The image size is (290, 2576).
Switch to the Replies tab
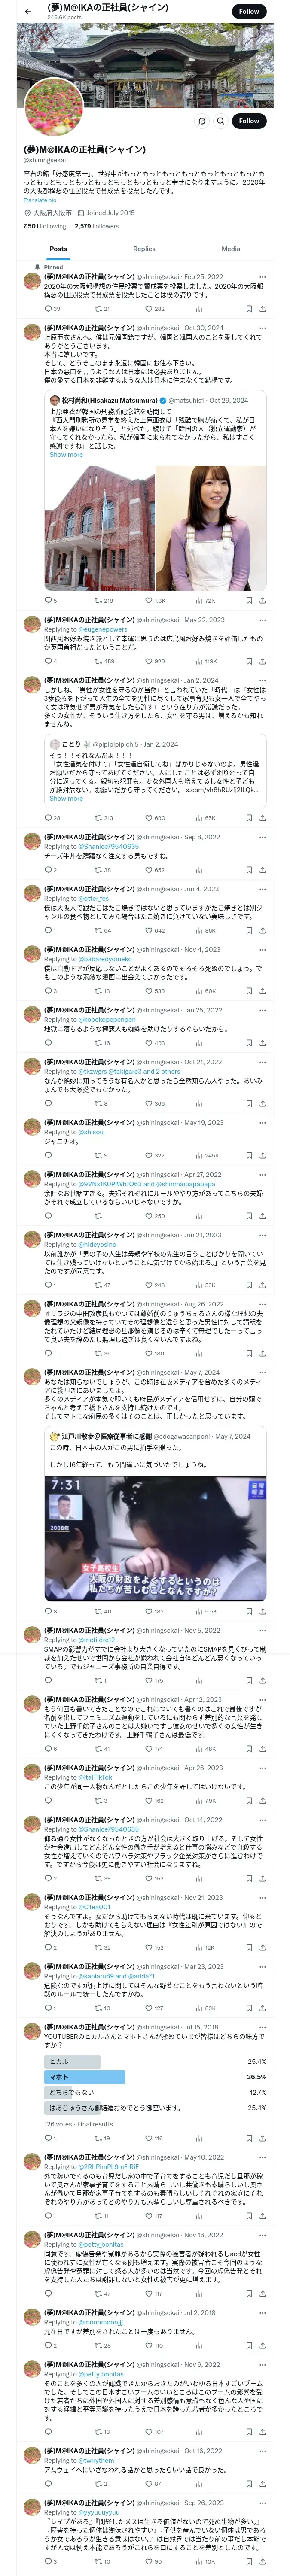pos(144,249)
